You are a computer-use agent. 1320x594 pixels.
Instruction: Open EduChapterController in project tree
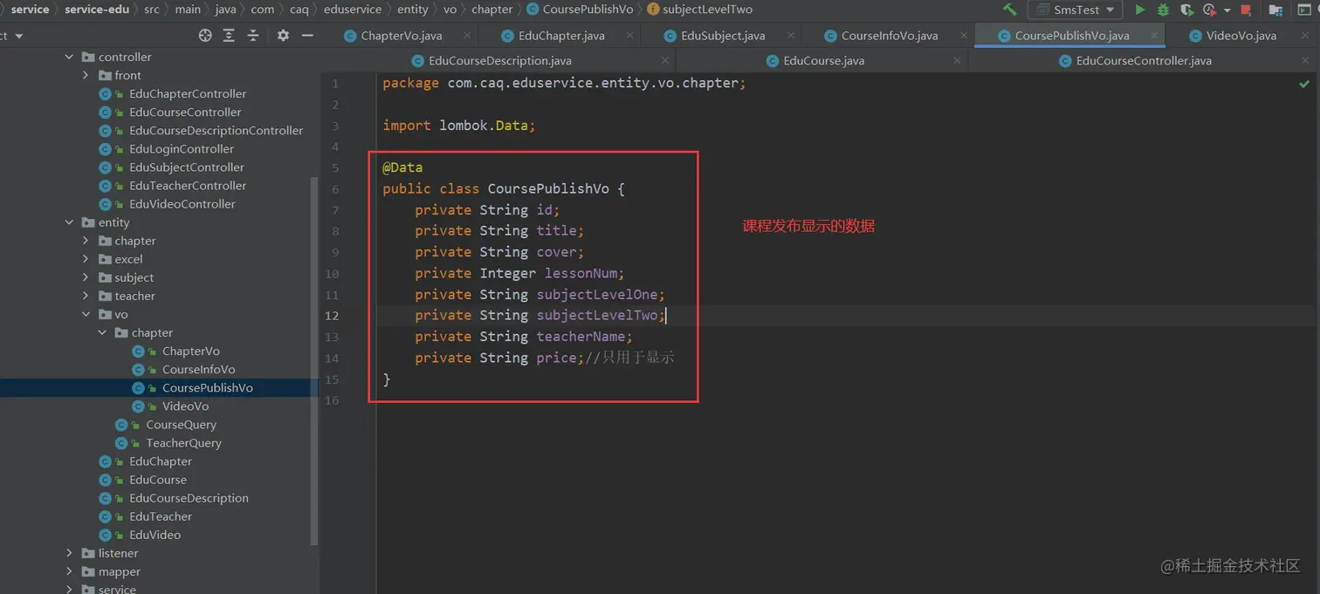click(188, 93)
